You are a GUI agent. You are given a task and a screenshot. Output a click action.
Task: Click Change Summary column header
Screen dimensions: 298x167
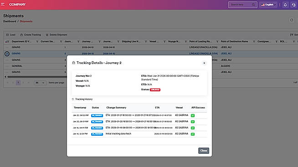pos(116,108)
